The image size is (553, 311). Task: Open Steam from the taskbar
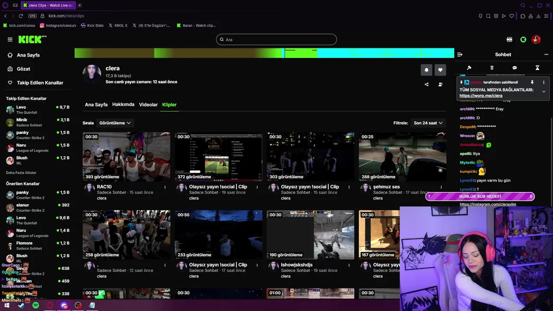pyautogui.click(x=22, y=305)
